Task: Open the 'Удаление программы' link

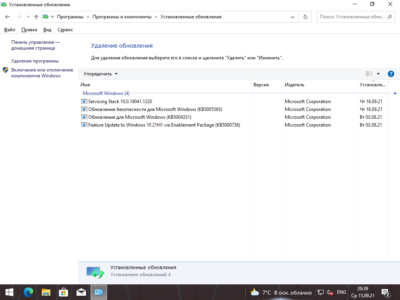Action: click(35, 61)
